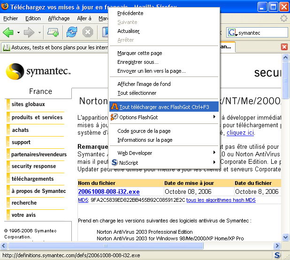Open votre avis sidebar link

23,215
